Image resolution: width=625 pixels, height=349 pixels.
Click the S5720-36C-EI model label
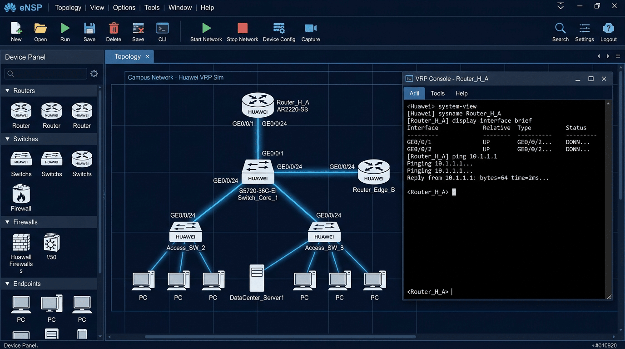pyautogui.click(x=258, y=191)
